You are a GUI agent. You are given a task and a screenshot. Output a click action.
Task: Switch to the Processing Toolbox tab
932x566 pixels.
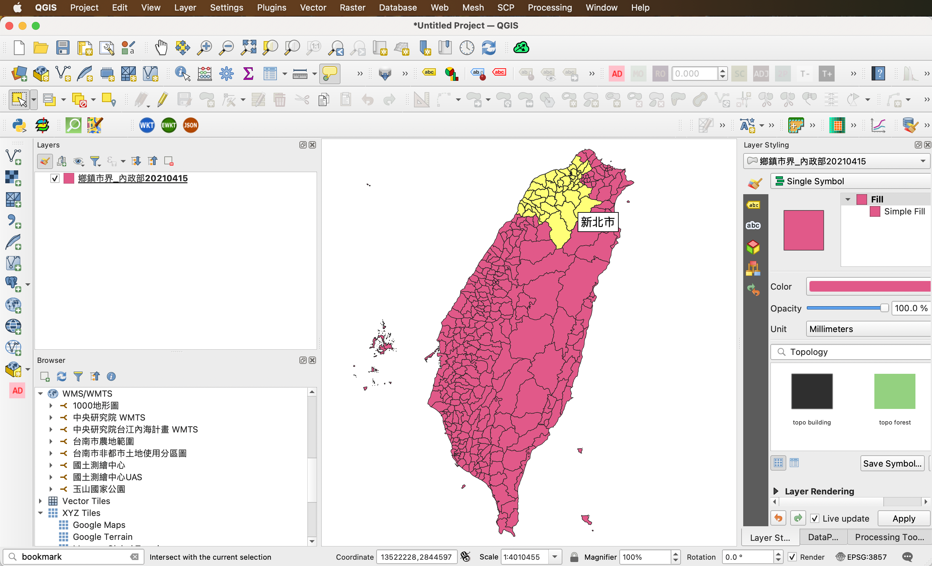[889, 537]
